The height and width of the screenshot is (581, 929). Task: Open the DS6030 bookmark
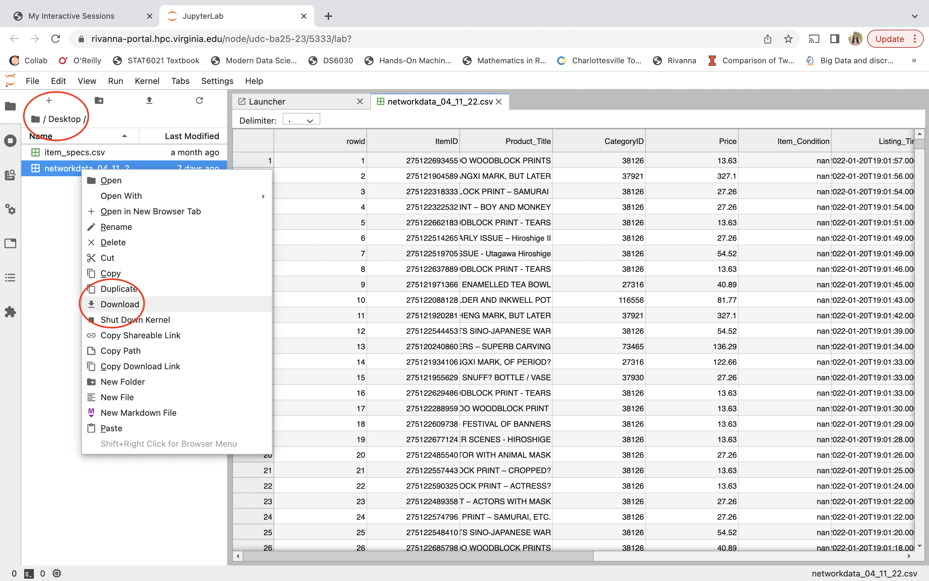point(331,60)
